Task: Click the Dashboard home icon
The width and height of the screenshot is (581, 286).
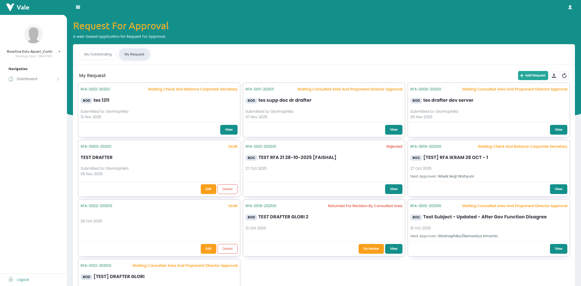Action: (x=11, y=79)
